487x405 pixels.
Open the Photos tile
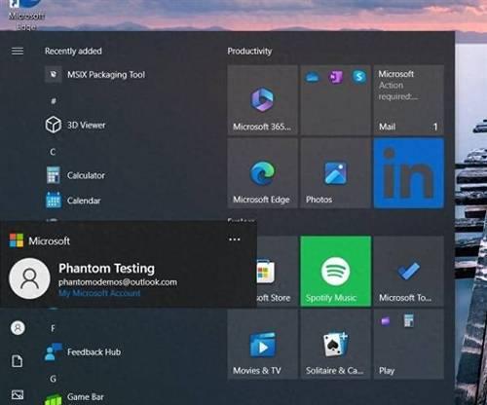(x=335, y=173)
